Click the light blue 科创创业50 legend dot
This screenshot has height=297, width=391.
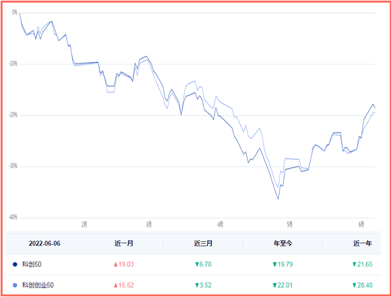15,285
